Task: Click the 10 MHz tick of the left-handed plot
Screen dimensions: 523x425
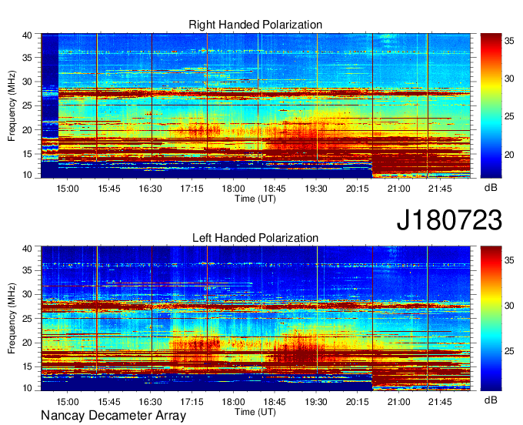Action: [x=27, y=387]
